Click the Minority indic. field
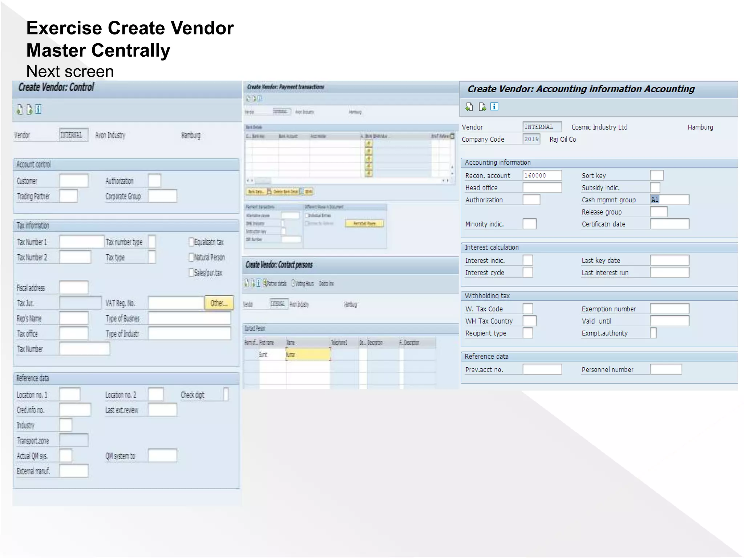Image resolution: width=744 pixels, height=558 pixels. click(530, 224)
